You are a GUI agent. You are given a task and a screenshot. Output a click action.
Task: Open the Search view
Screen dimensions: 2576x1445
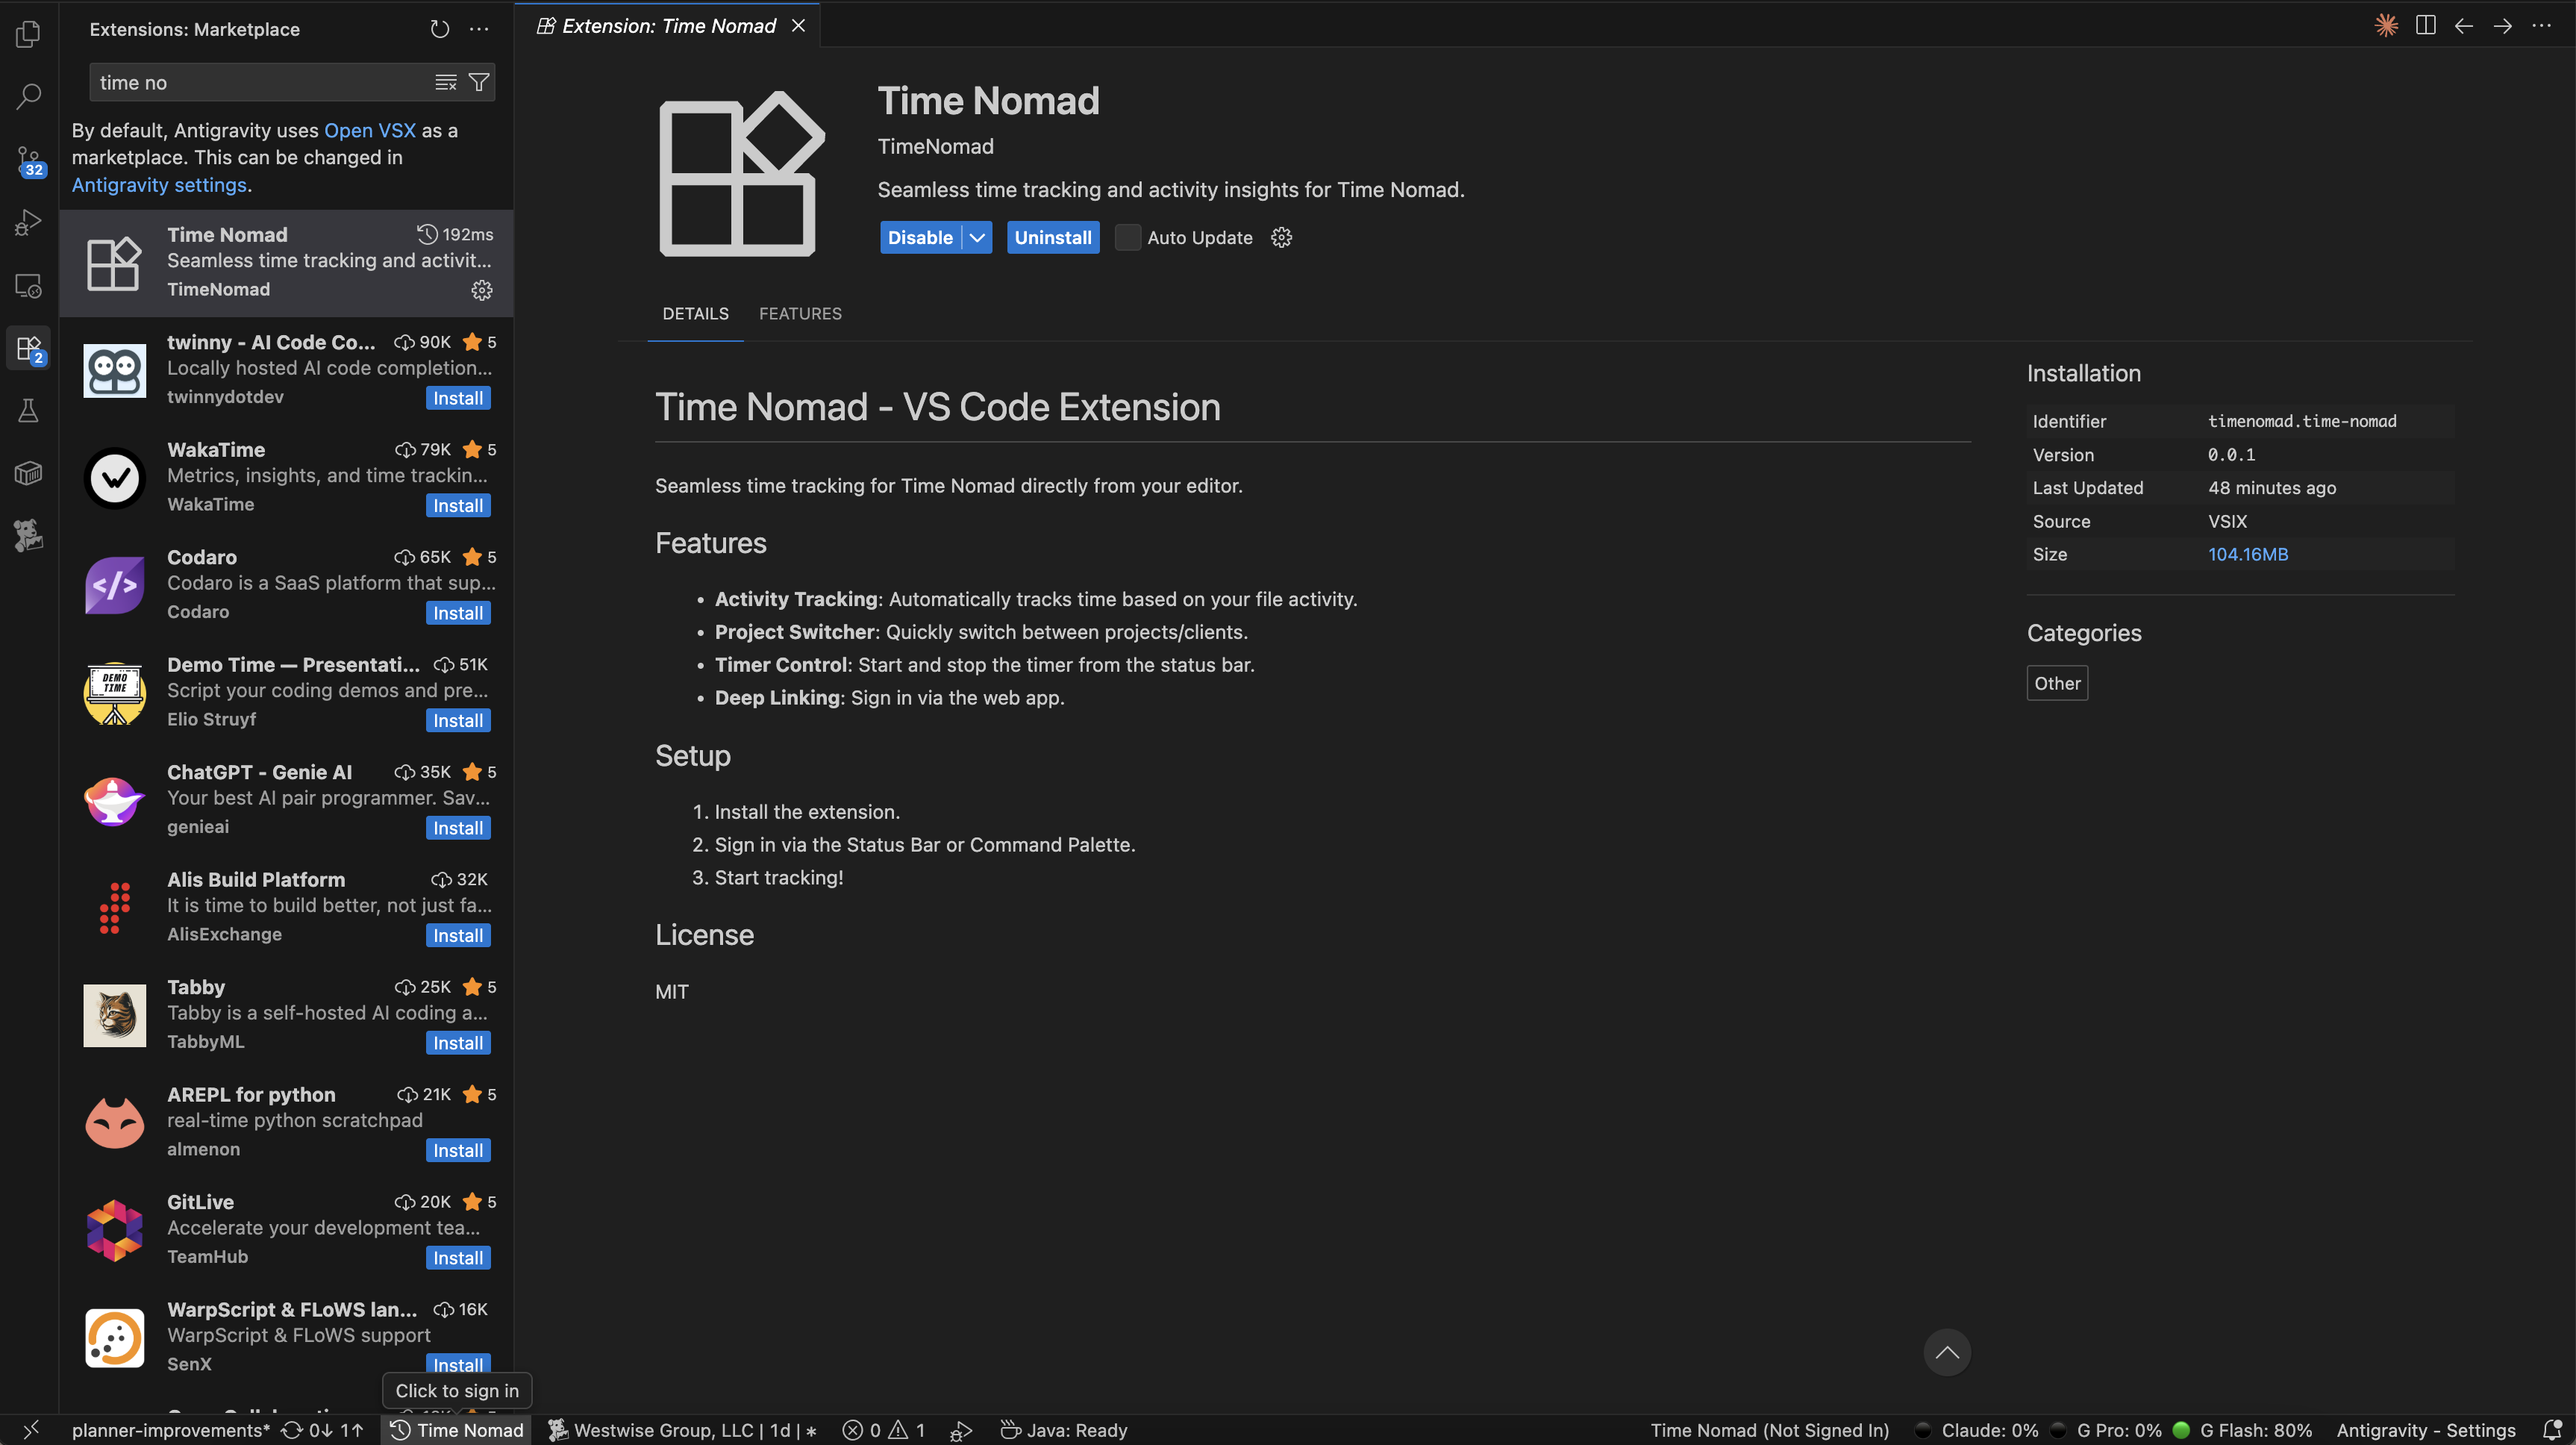(27, 96)
